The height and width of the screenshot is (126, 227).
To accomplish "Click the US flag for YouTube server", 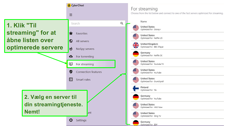I will [136, 71].
